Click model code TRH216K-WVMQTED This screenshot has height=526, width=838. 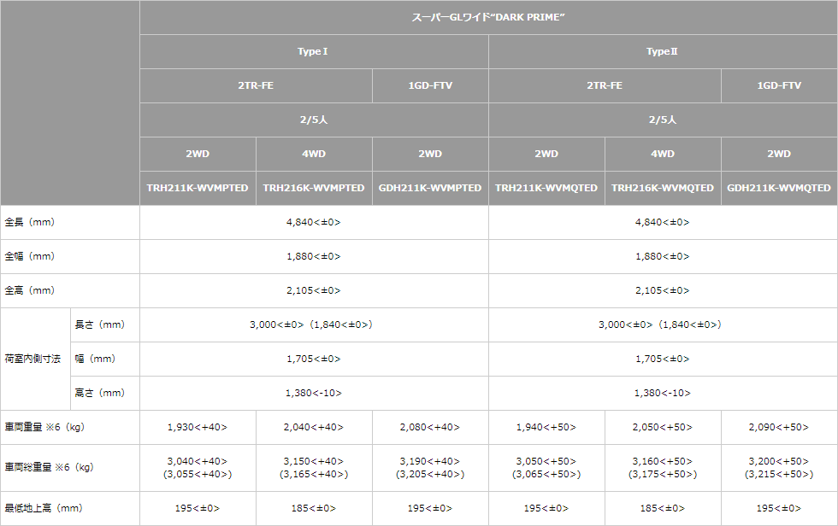[663, 188]
